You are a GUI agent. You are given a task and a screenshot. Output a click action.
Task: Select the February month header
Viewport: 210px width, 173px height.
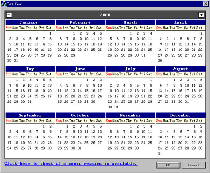coord(80,22)
